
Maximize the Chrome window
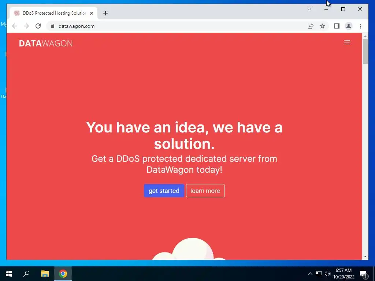(x=343, y=9)
